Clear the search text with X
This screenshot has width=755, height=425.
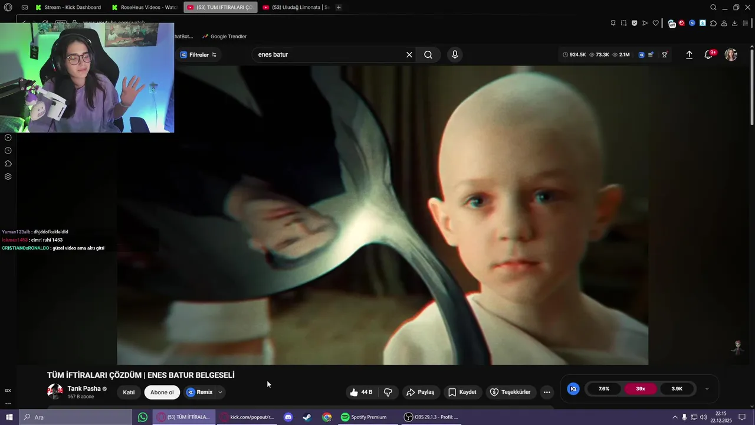pos(409,54)
